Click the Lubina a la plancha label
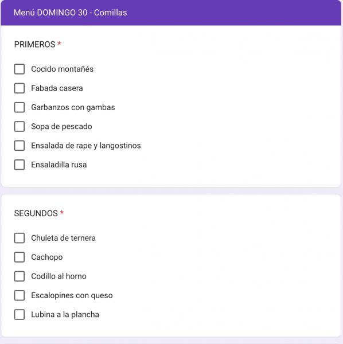The height and width of the screenshot is (344, 343). point(65,315)
